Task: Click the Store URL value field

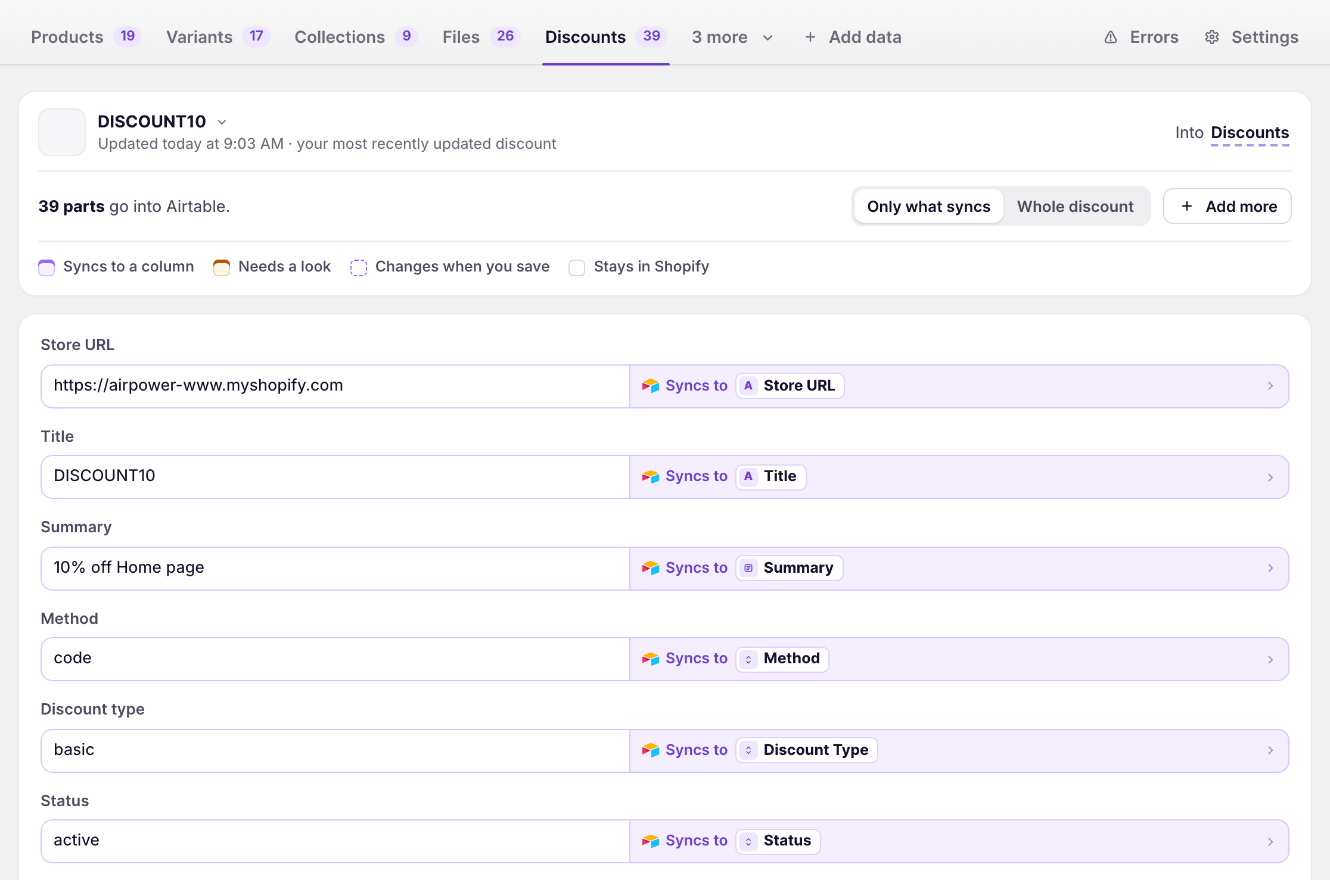Action: pos(335,386)
